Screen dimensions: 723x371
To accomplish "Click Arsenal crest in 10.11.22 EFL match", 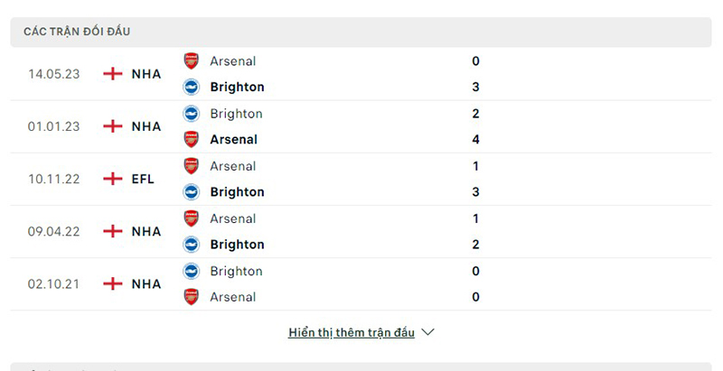I will point(191,166).
